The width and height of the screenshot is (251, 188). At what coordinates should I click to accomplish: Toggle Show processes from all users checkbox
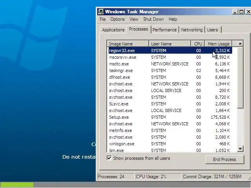(109, 158)
